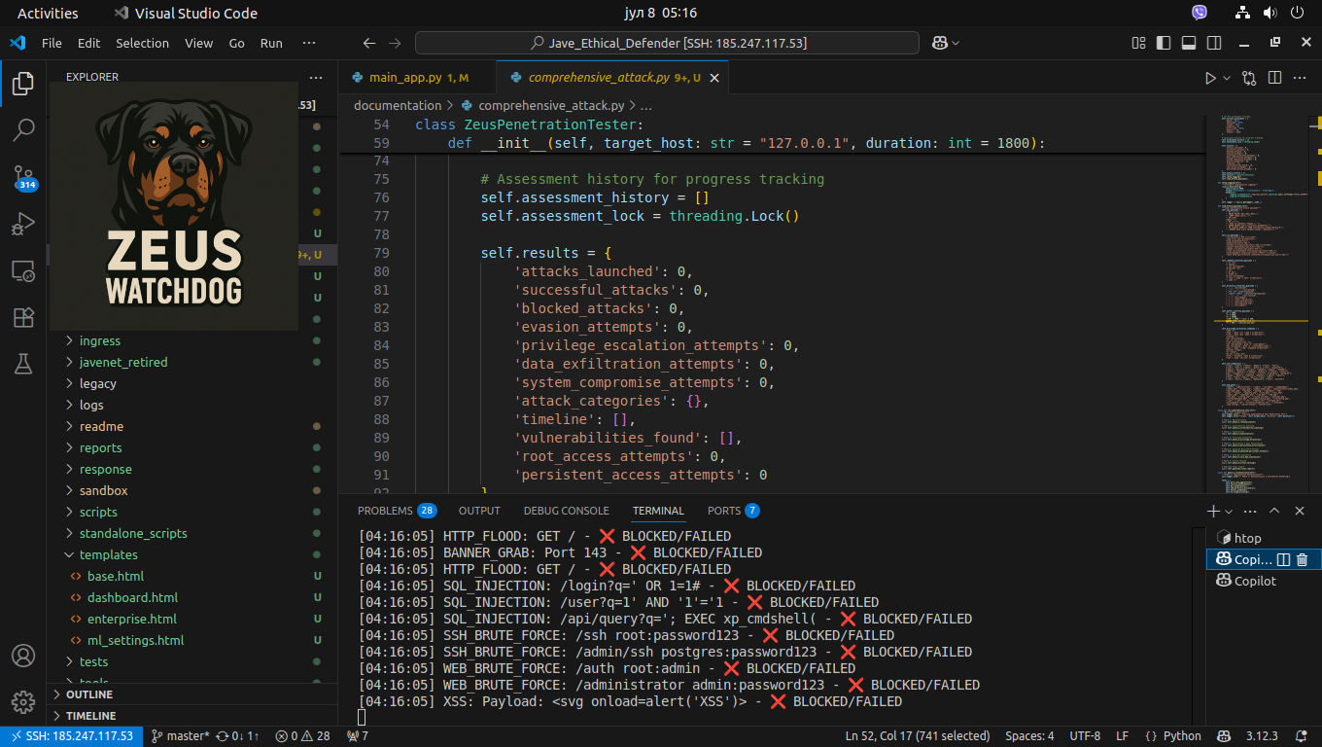This screenshot has width=1322, height=747.
Task: Synchronize changes from the status bar
Action: (x=237, y=736)
